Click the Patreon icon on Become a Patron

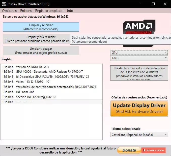[x=144, y=150]
